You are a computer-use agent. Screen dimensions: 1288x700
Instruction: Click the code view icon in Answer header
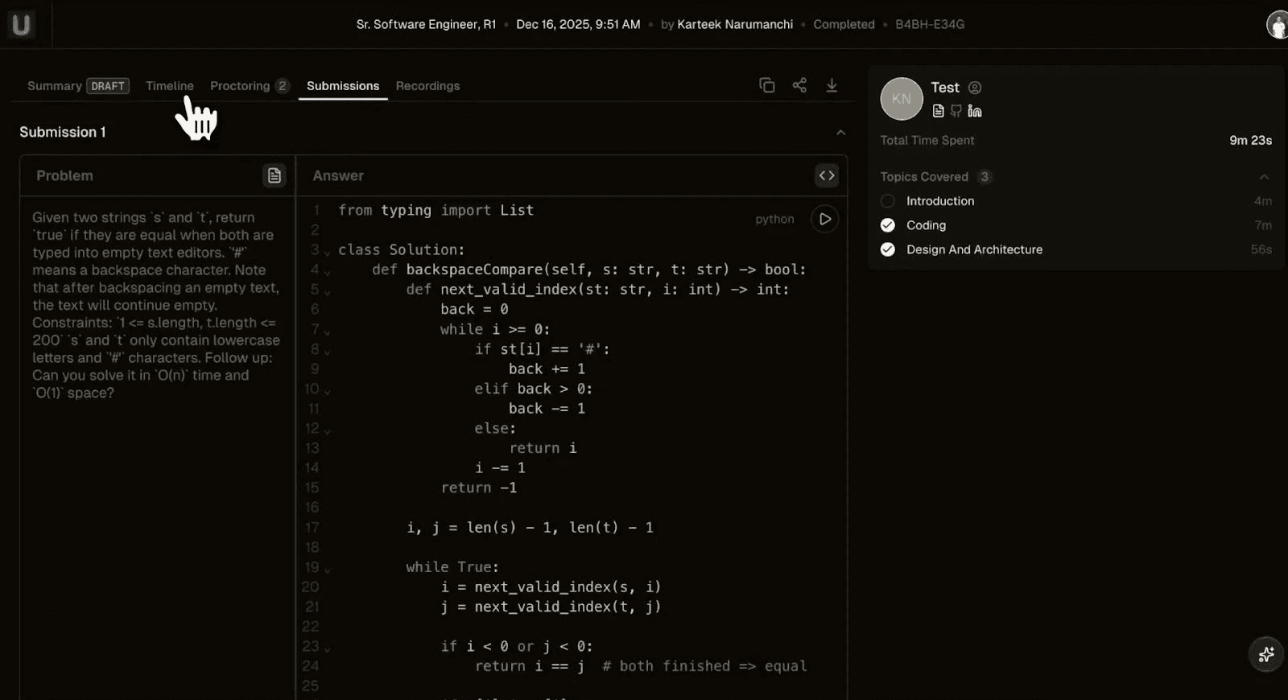[x=827, y=175]
